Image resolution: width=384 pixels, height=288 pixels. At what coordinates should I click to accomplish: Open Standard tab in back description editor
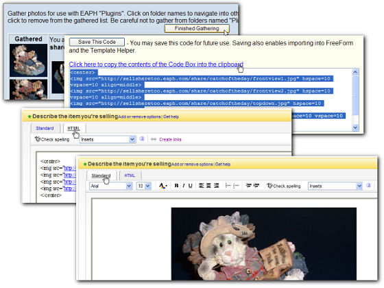click(x=45, y=128)
